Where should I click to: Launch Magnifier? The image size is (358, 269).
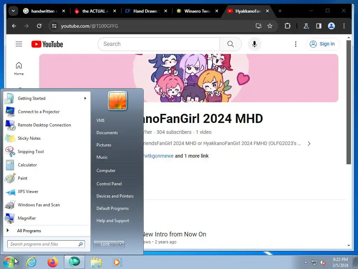tap(46, 218)
